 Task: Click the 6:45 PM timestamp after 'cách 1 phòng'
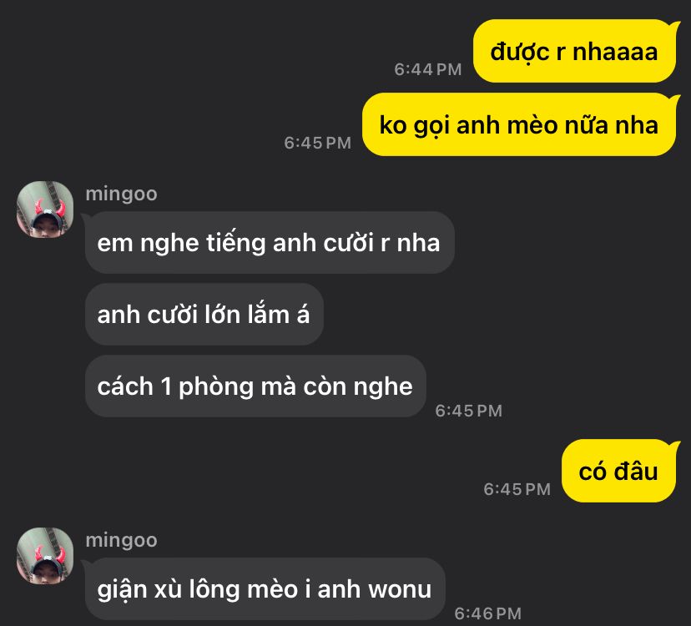[x=469, y=411]
